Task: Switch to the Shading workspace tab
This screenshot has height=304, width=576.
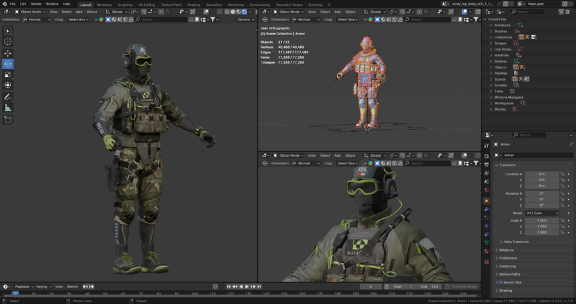Action: (x=193, y=4)
